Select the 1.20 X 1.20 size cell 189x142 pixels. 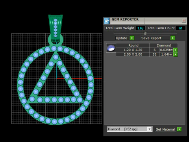click(x=133, y=50)
